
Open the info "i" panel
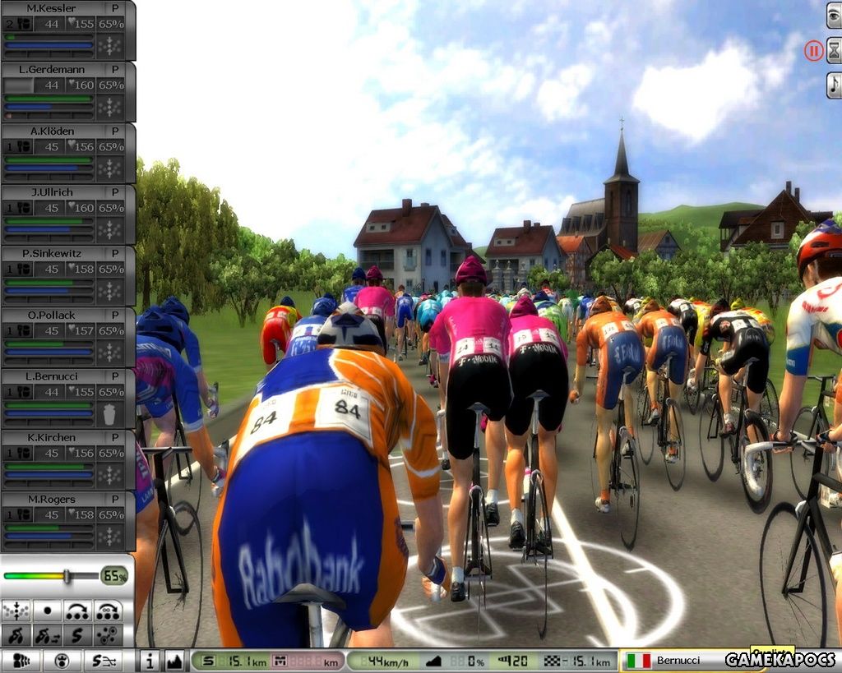(150, 661)
